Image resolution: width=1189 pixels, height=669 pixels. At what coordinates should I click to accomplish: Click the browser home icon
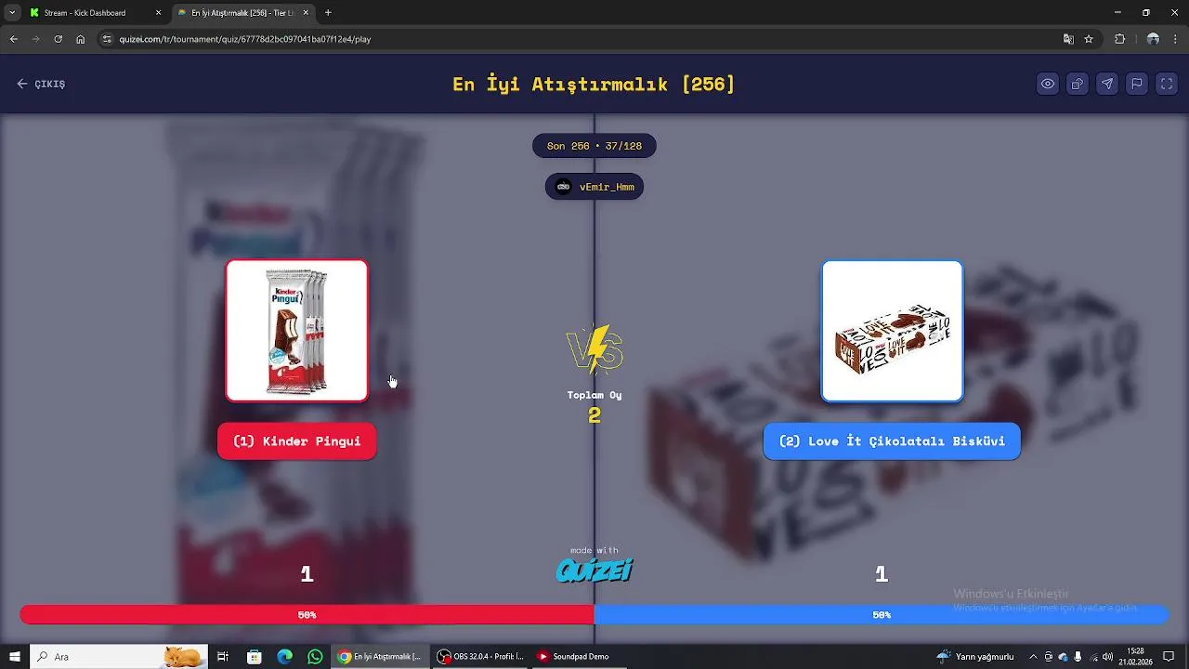tap(81, 39)
